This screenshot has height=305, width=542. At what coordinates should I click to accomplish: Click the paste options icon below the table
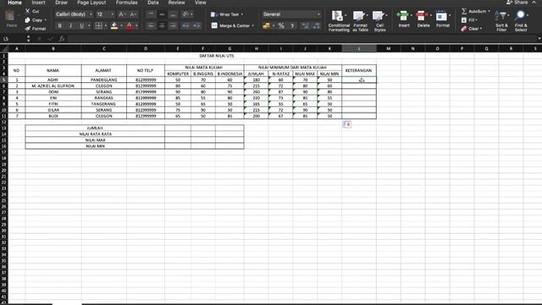click(x=347, y=125)
